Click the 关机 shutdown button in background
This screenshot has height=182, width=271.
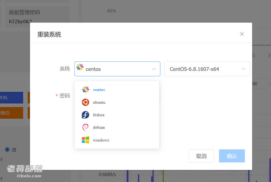click(x=11, y=98)
